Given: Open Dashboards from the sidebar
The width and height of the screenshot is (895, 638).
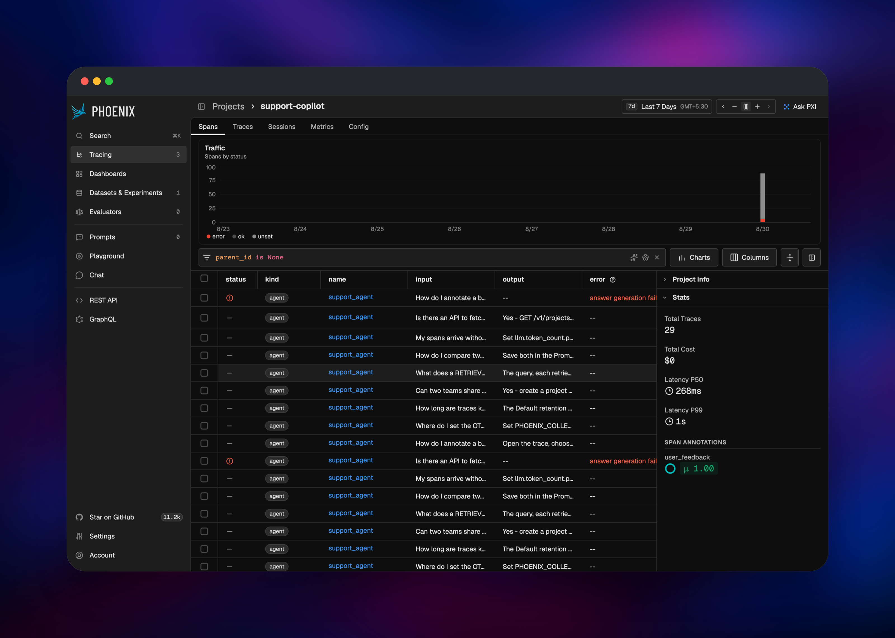Looking at the screenshot, I should pos(128,174).
